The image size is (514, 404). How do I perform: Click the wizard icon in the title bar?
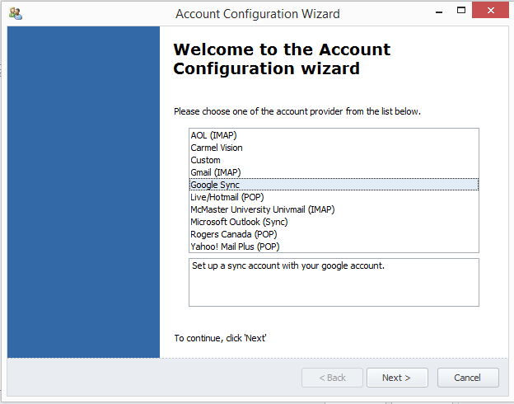(15, 13)
